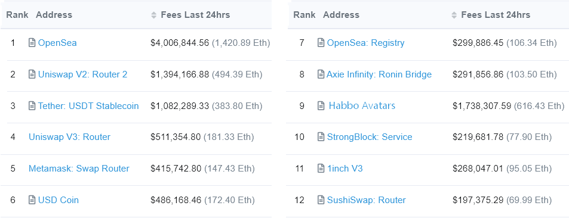
Task: Sort right table by Fees Last 24hrs arrow
Action: tap(454, 15)
